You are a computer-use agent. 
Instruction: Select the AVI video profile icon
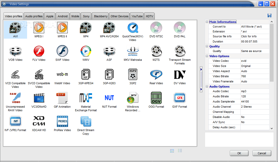pyautogui.click(x=15, y=28)
